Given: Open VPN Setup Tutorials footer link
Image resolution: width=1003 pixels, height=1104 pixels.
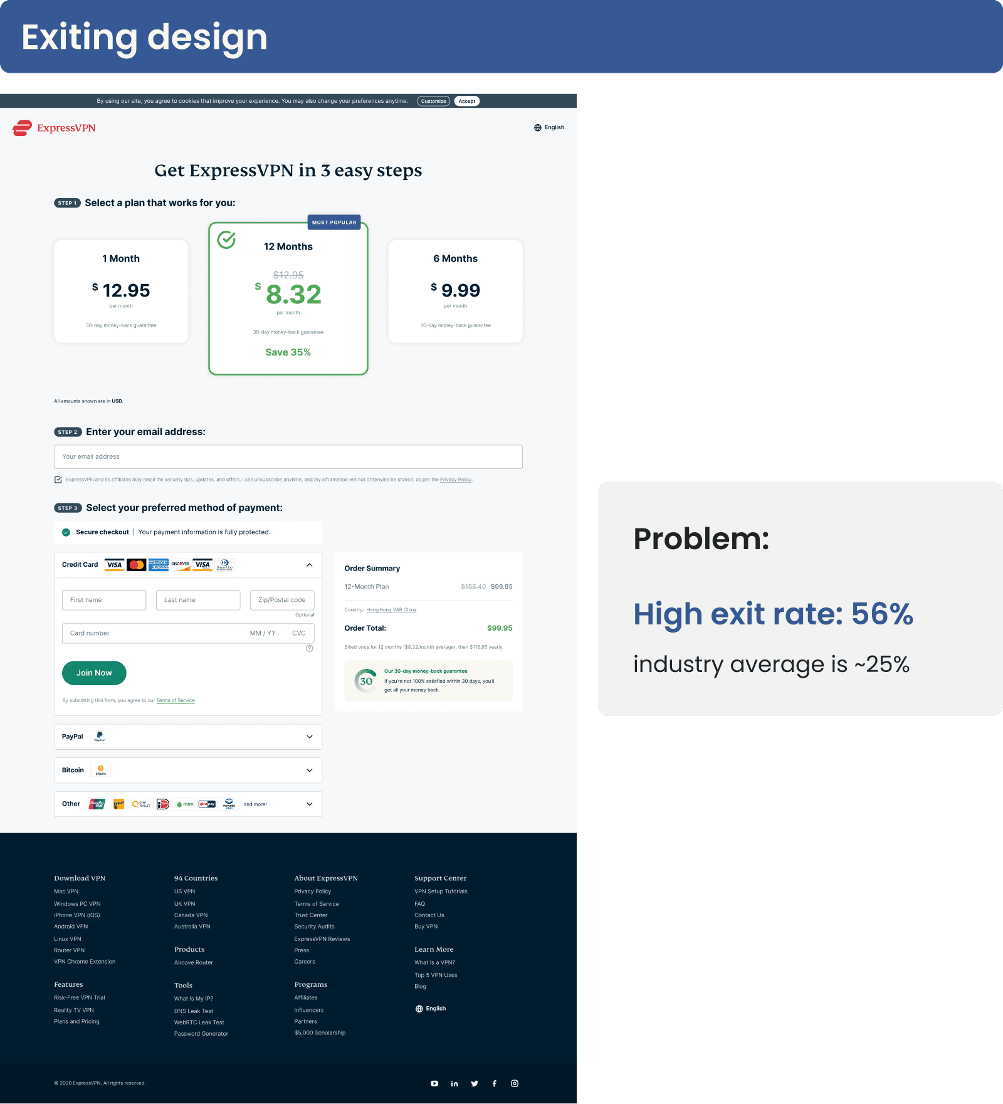Looking at the screenshot, I should click(x=441, y=891).
